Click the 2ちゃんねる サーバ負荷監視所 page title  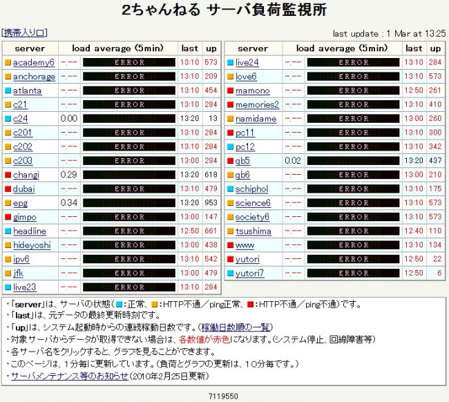[x=224, y=10]
